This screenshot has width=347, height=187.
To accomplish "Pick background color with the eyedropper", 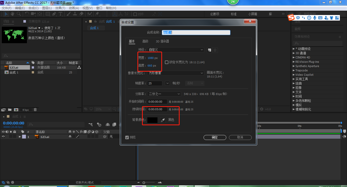I will click(x=163, y=120).
